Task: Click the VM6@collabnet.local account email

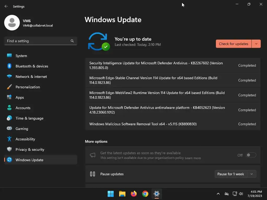Action: 38,26
